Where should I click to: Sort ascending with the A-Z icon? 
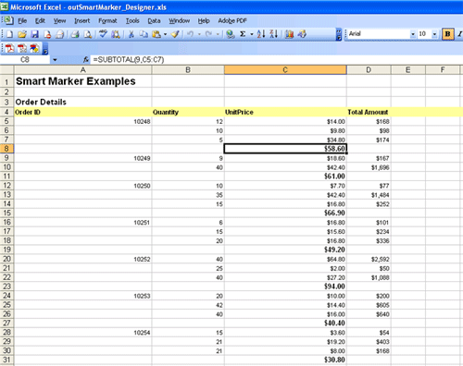(261, 34)
